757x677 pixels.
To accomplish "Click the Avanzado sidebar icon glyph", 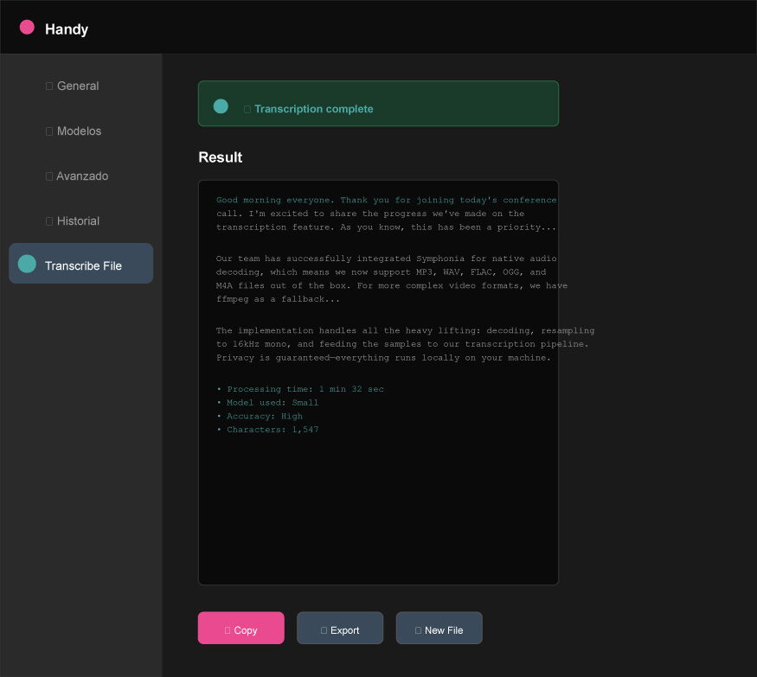I will click(x=49, y=176).
